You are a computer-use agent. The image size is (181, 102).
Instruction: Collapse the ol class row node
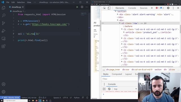(120, 23)
